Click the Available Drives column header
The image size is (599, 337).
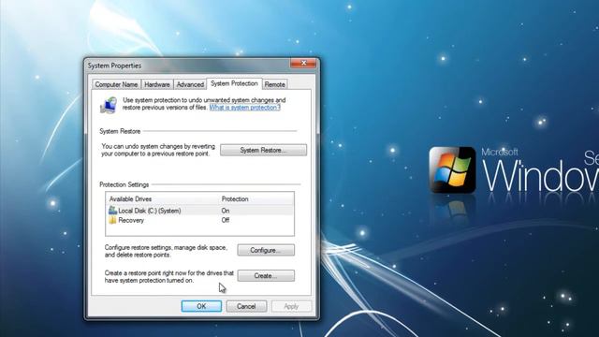[x=130, y=199]
